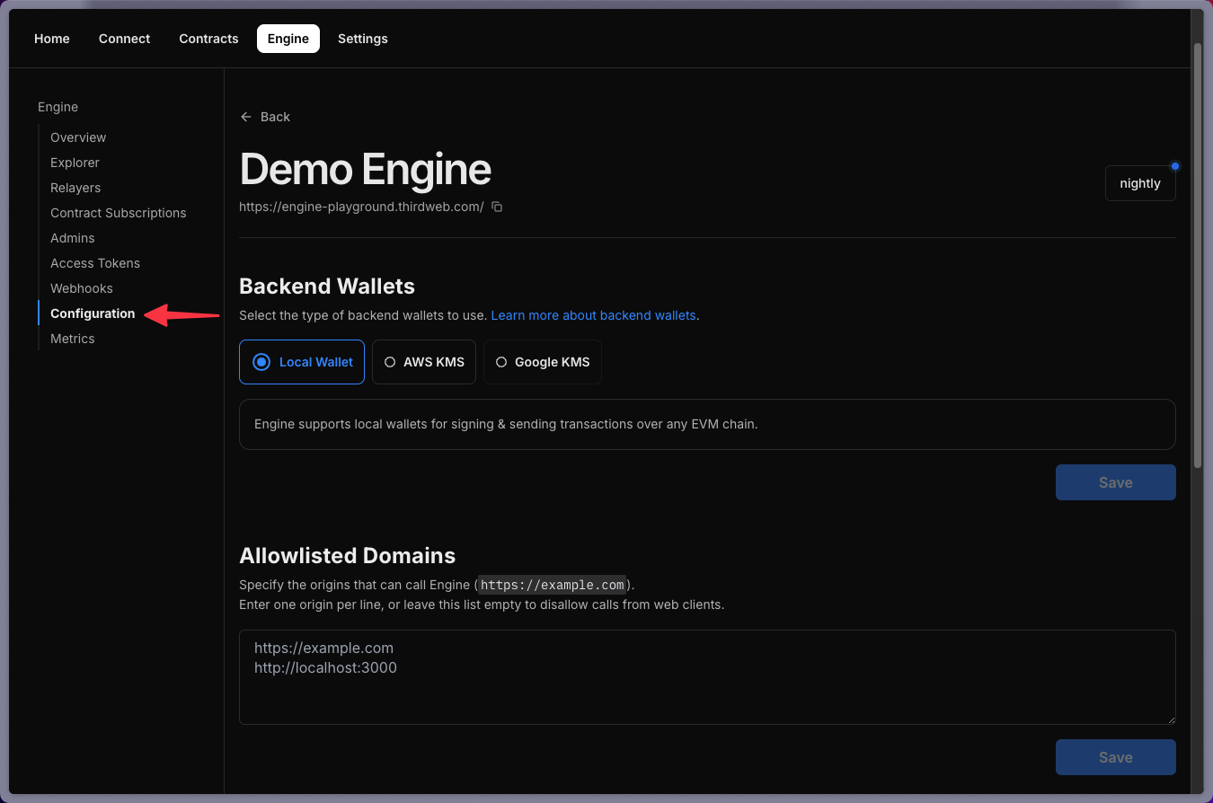Click the Backend Wallets heading

tap(327, 287)
